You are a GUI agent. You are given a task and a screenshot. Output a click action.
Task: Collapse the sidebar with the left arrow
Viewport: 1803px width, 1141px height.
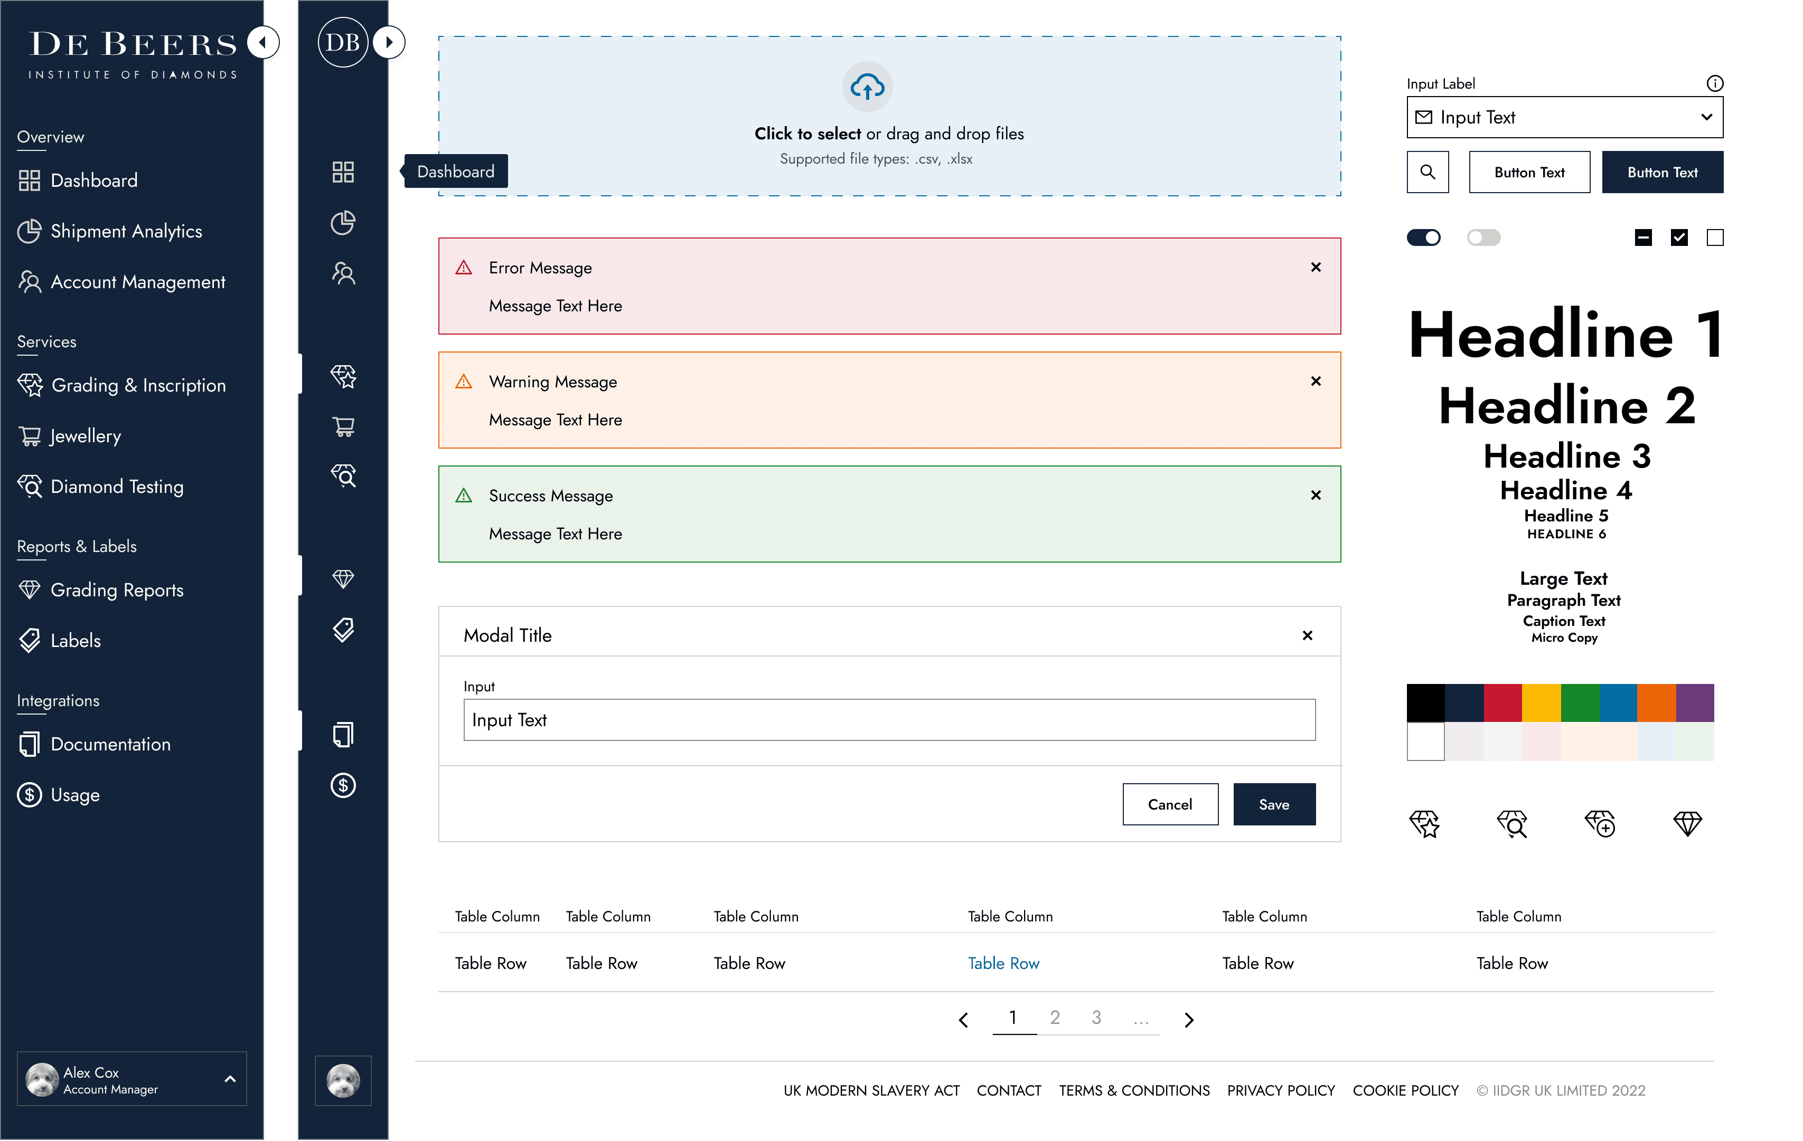click(x=263, y=43)
